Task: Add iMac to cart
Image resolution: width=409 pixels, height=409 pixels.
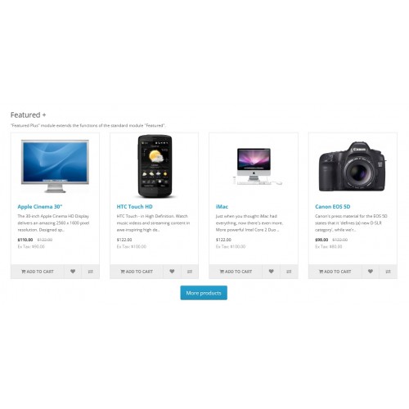Action: 236,272
